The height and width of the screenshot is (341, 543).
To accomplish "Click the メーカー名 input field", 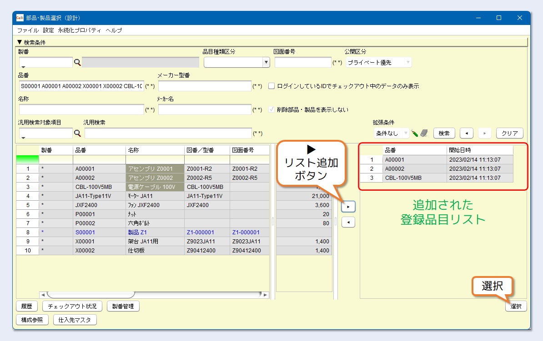I will click(205, 109).
